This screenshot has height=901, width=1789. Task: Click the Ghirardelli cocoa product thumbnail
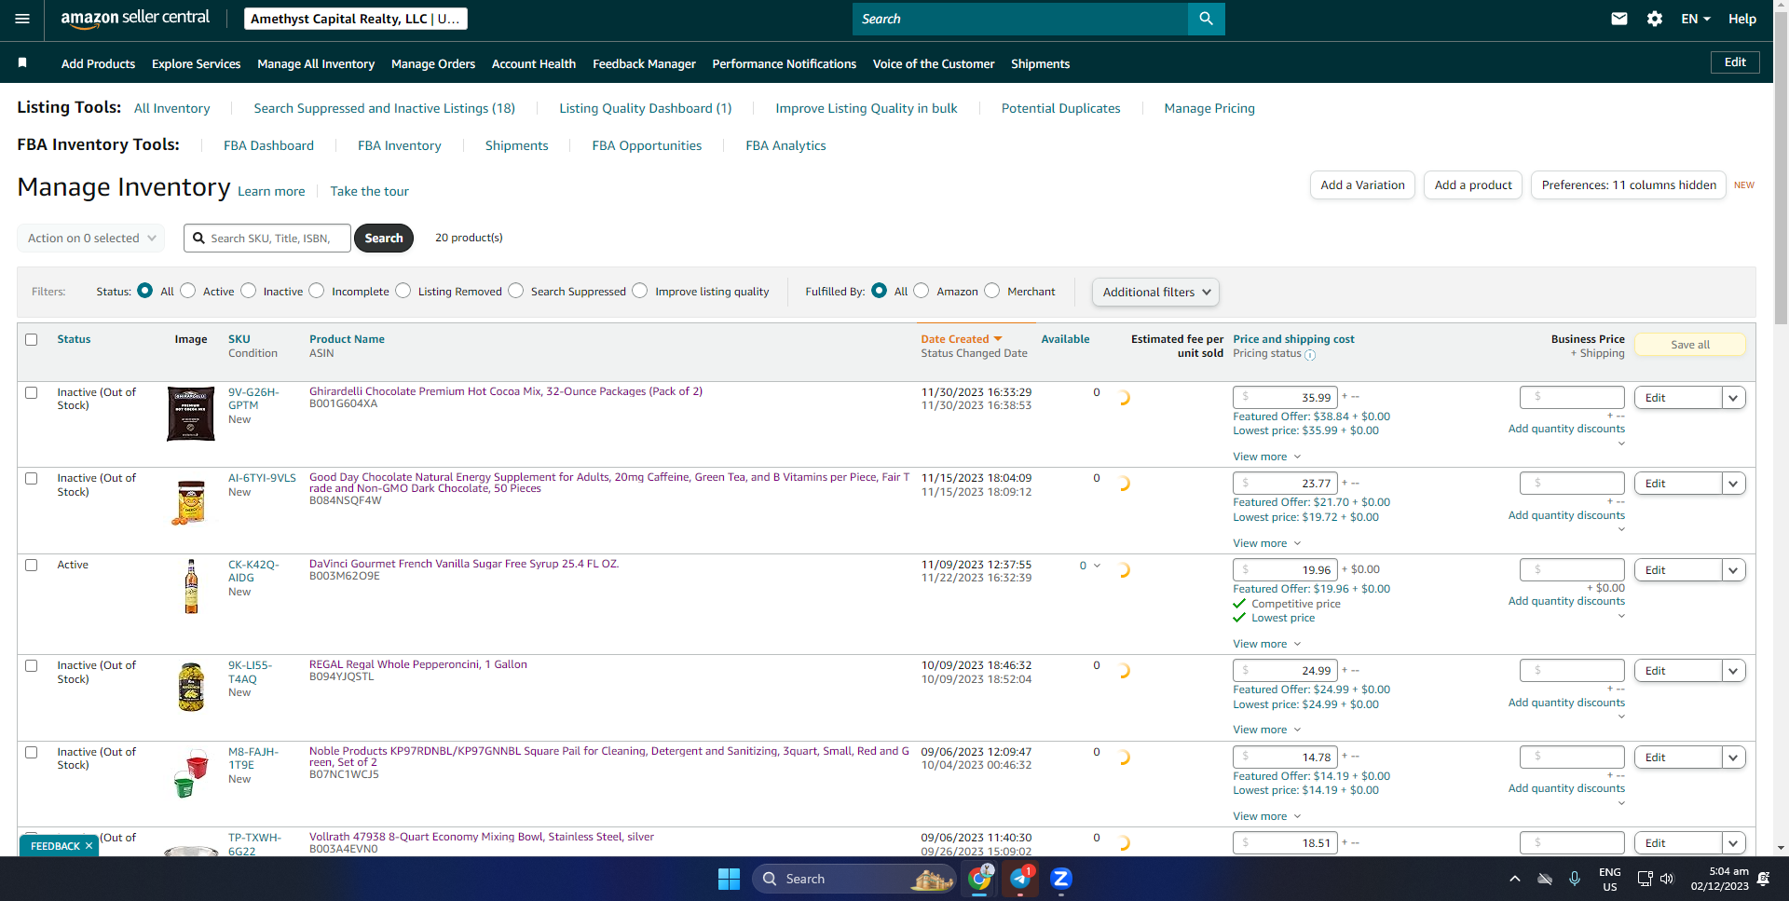[191, 414]
